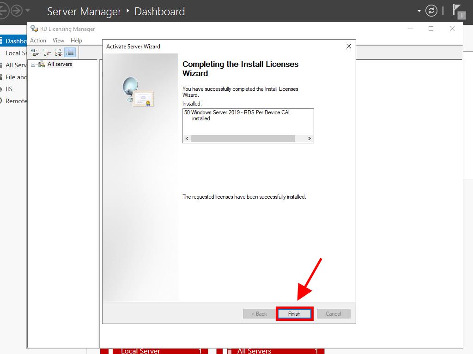Image resolution: width=473 pixels, height=354 pixels.
Task: Open the Action menu in RD Licensing Manager
Action: pos(38,41)
